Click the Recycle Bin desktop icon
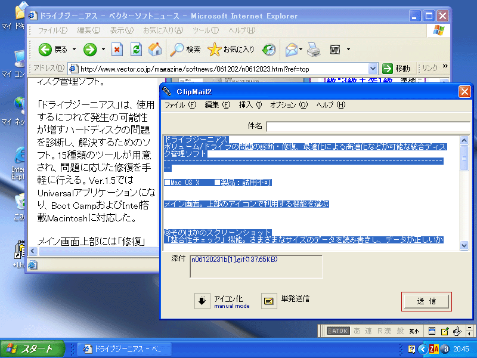The height and width of the screenshot is (358, 477). coord(20,202)
